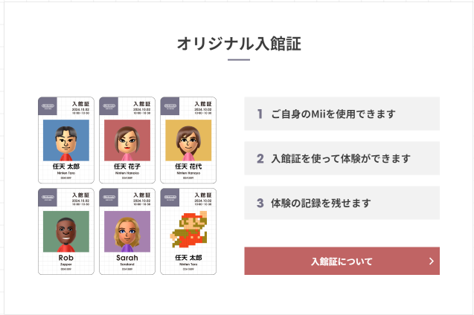Select the 任天 花代 card with yellow background
The width and height of the screenshot is (474, 315).
[188, 140]
